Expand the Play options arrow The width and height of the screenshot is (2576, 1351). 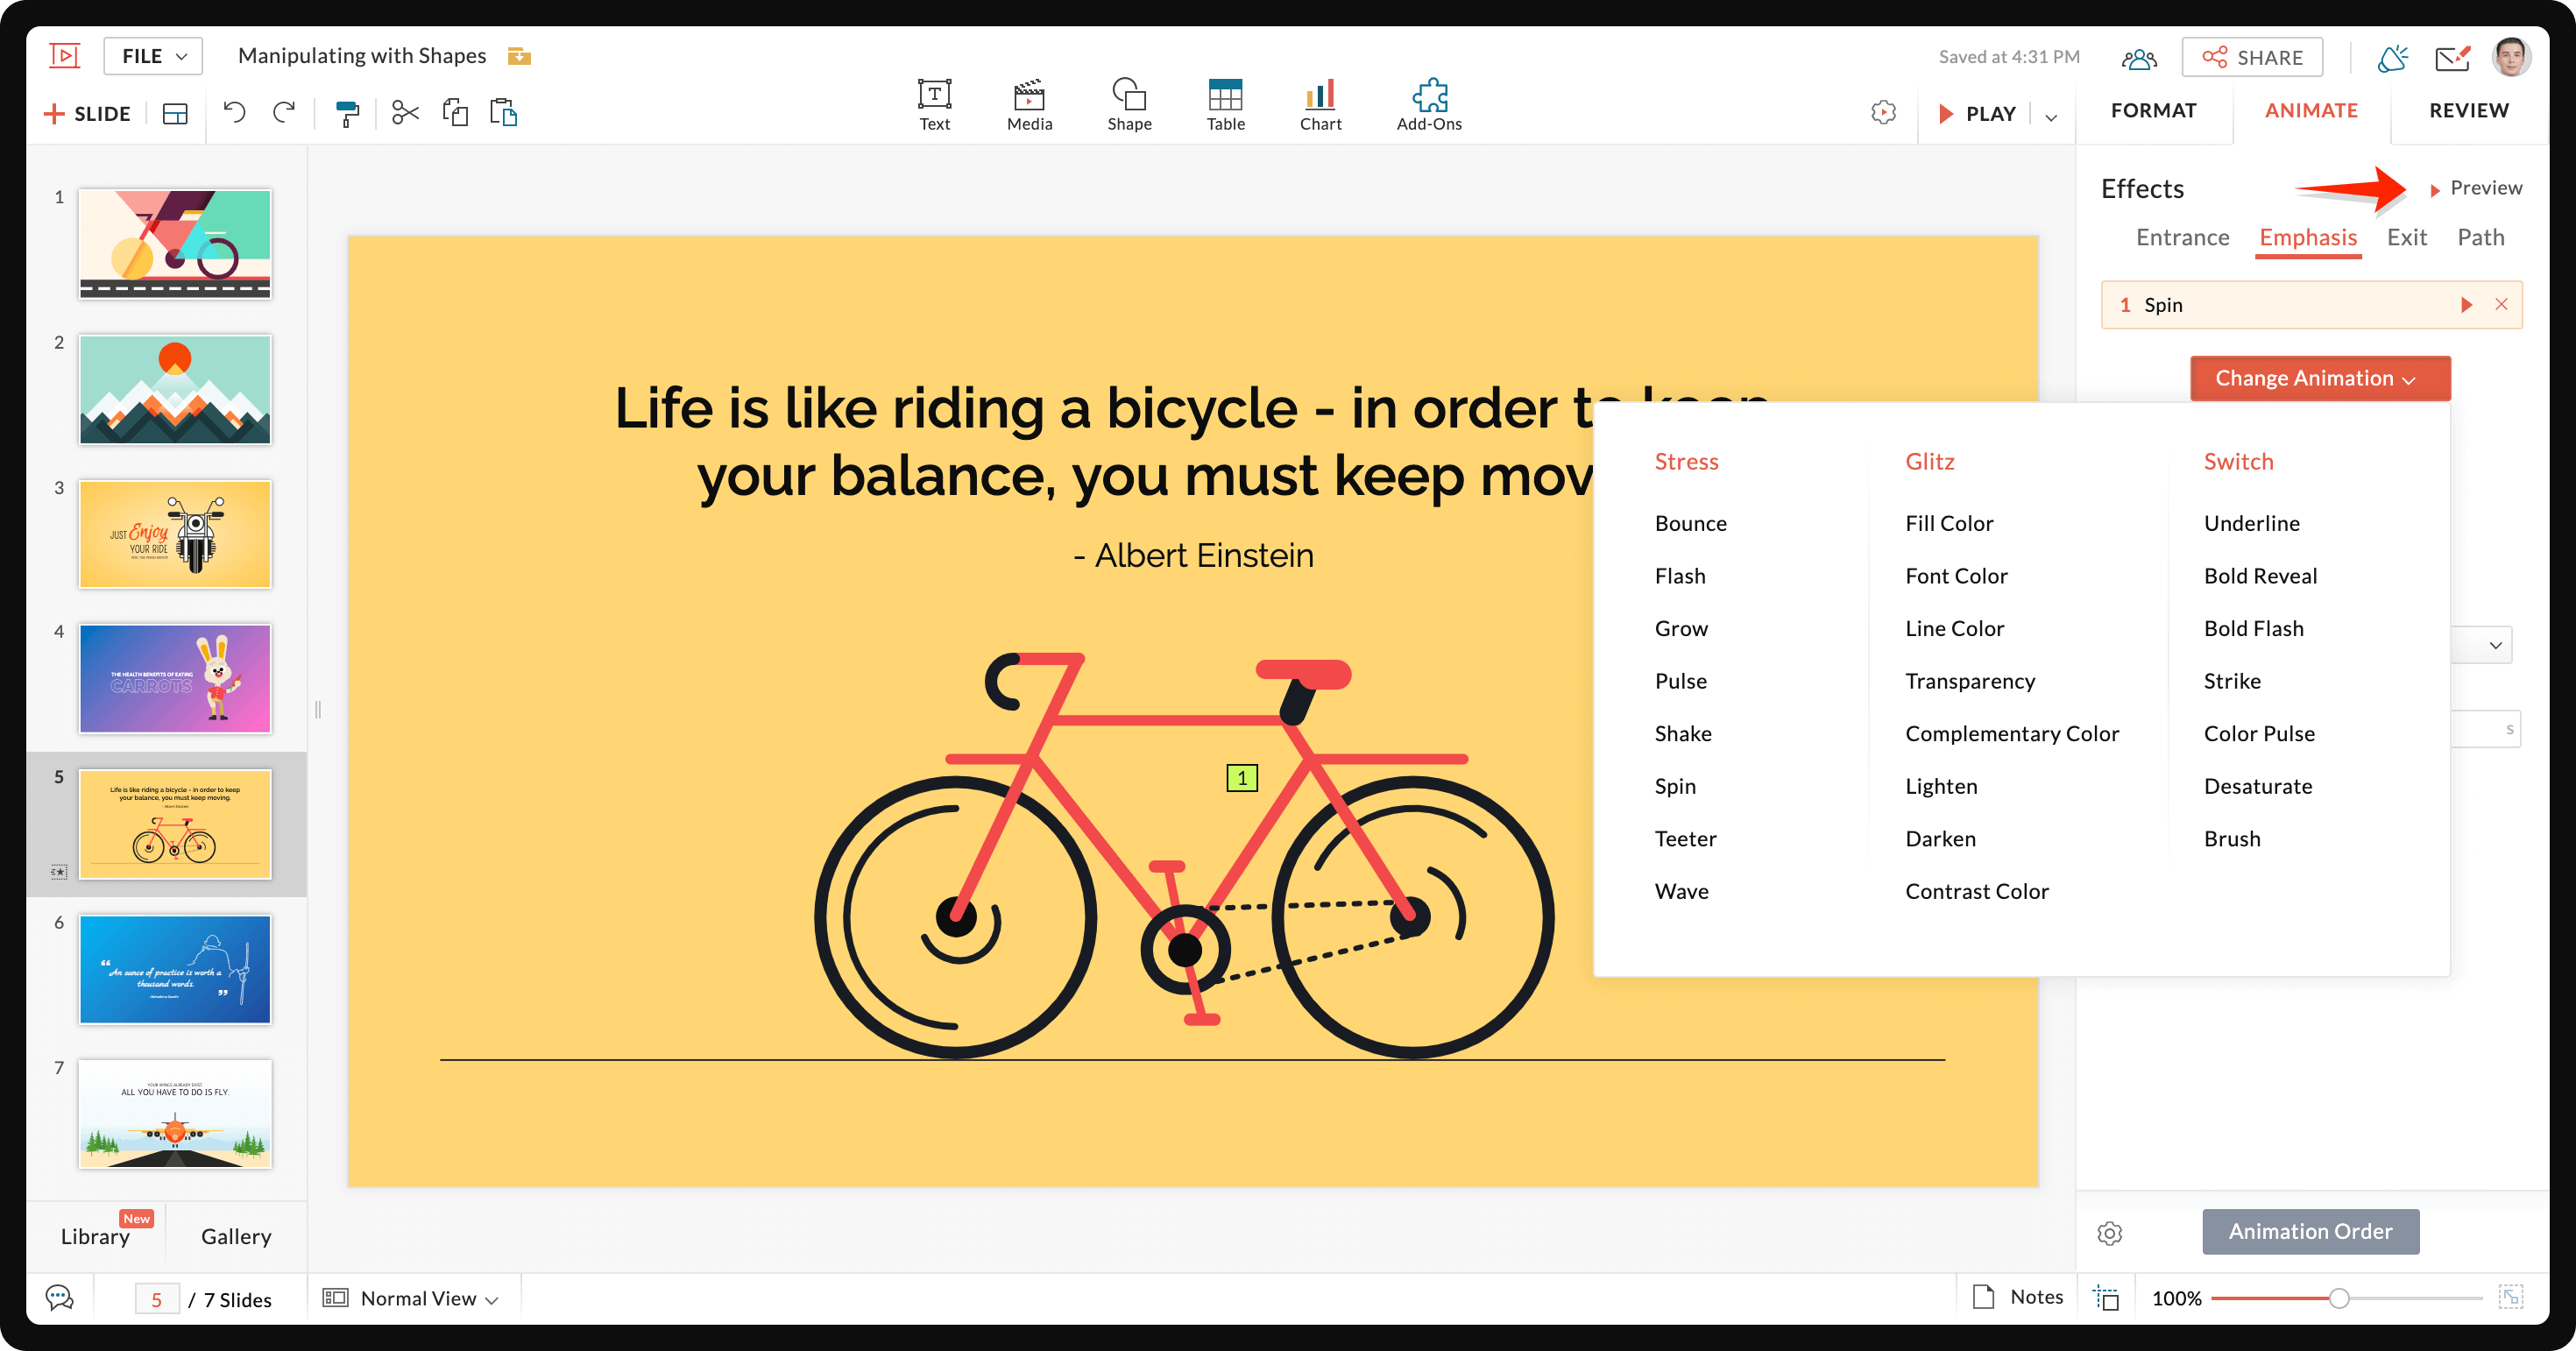pyautogui.click(x=2050, y=117)
